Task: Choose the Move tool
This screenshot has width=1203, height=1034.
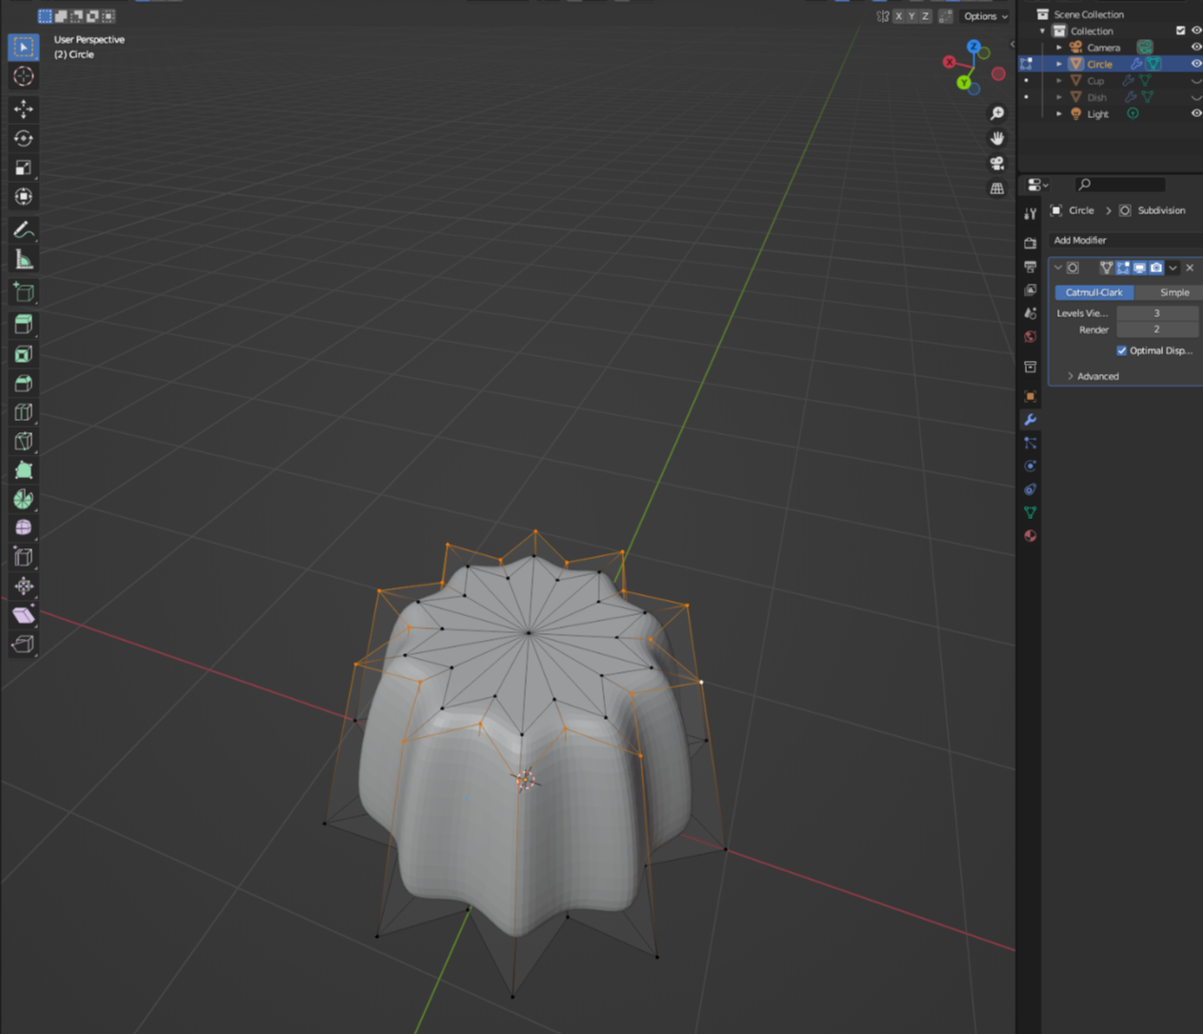Action: tap(24, 109)
